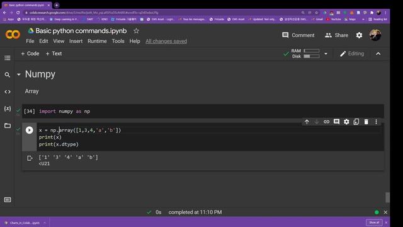This screenshot has width=403, height=227.
Task: Open the find and replace search panel
Action: point(8,75)
